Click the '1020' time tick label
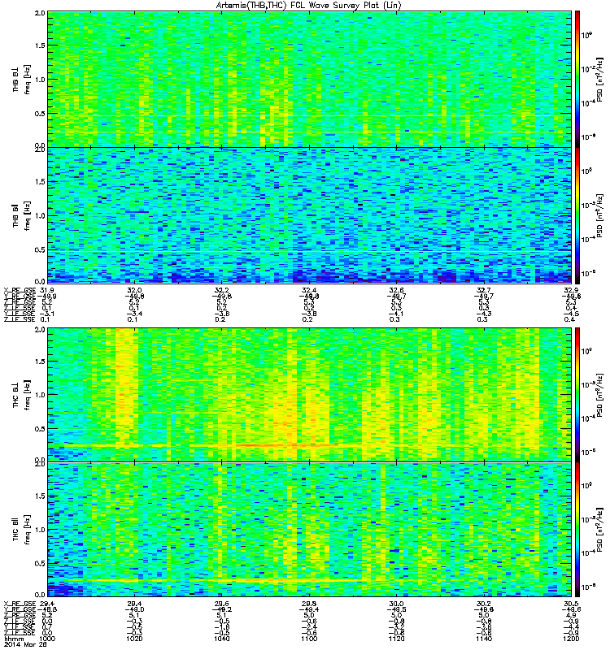610x650 pixels. pyautogui.click(x=134, y=639)
